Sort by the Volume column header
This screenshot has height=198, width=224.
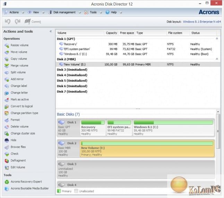click(x=80, y=33)
